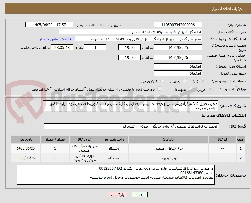Choose the جزیی purchase process option
Viewport: 251px width, 203px height.
(211, 89)
